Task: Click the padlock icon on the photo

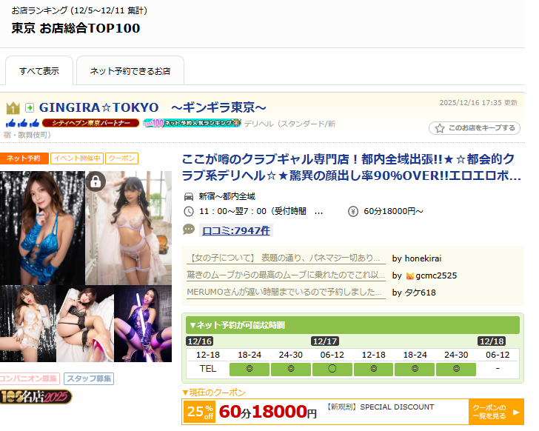Action: [96, 181]
